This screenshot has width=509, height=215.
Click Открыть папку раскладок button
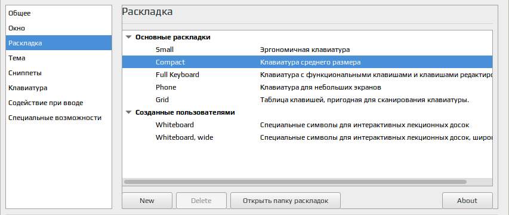286,201
